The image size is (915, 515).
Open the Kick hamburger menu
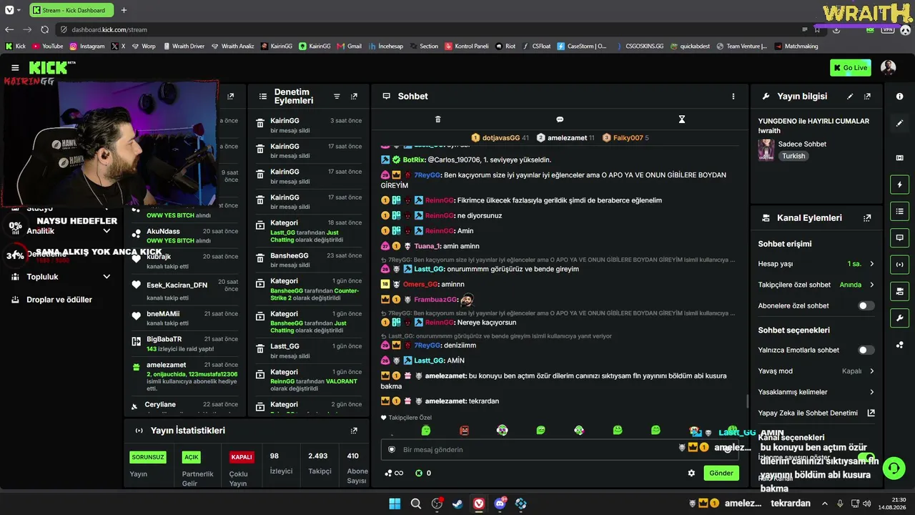pyautogui.click(x=15, y=68)
